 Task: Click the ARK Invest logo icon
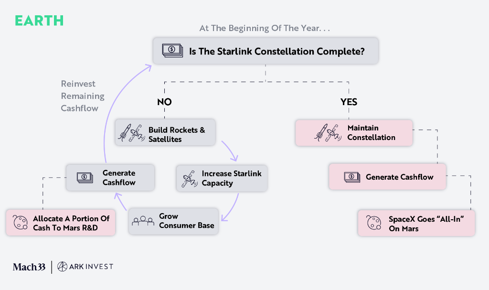click(62, 267)
